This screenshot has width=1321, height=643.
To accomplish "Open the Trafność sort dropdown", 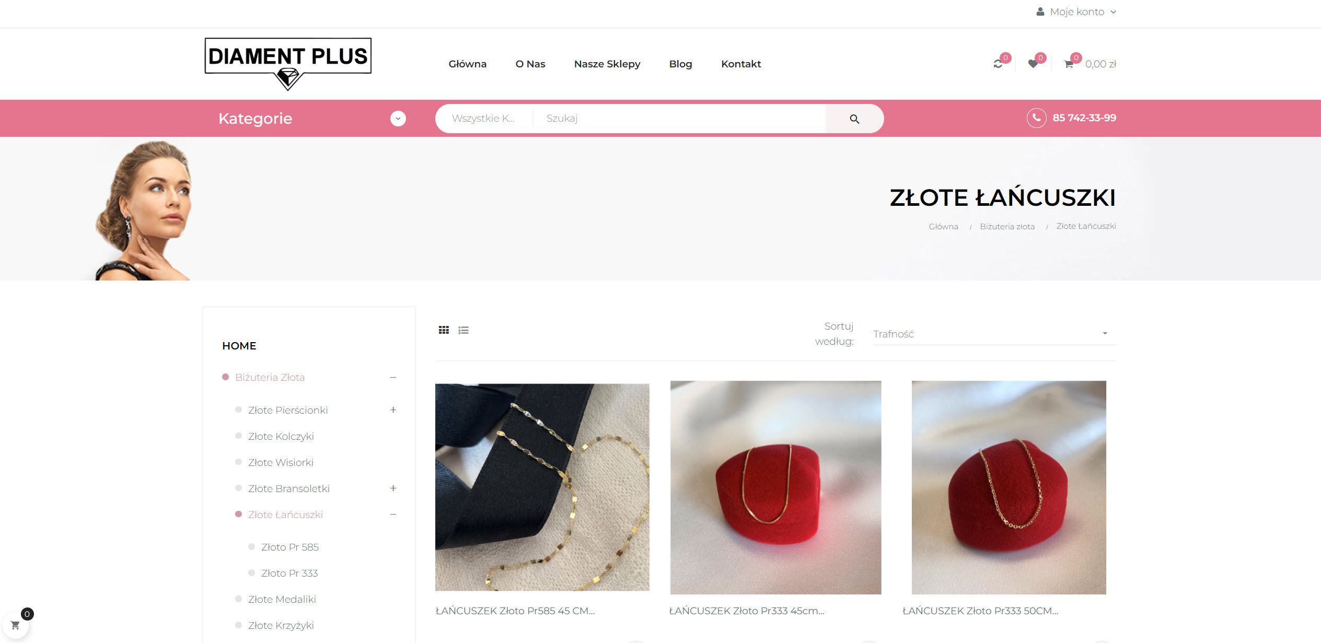I will coord(994,334).
